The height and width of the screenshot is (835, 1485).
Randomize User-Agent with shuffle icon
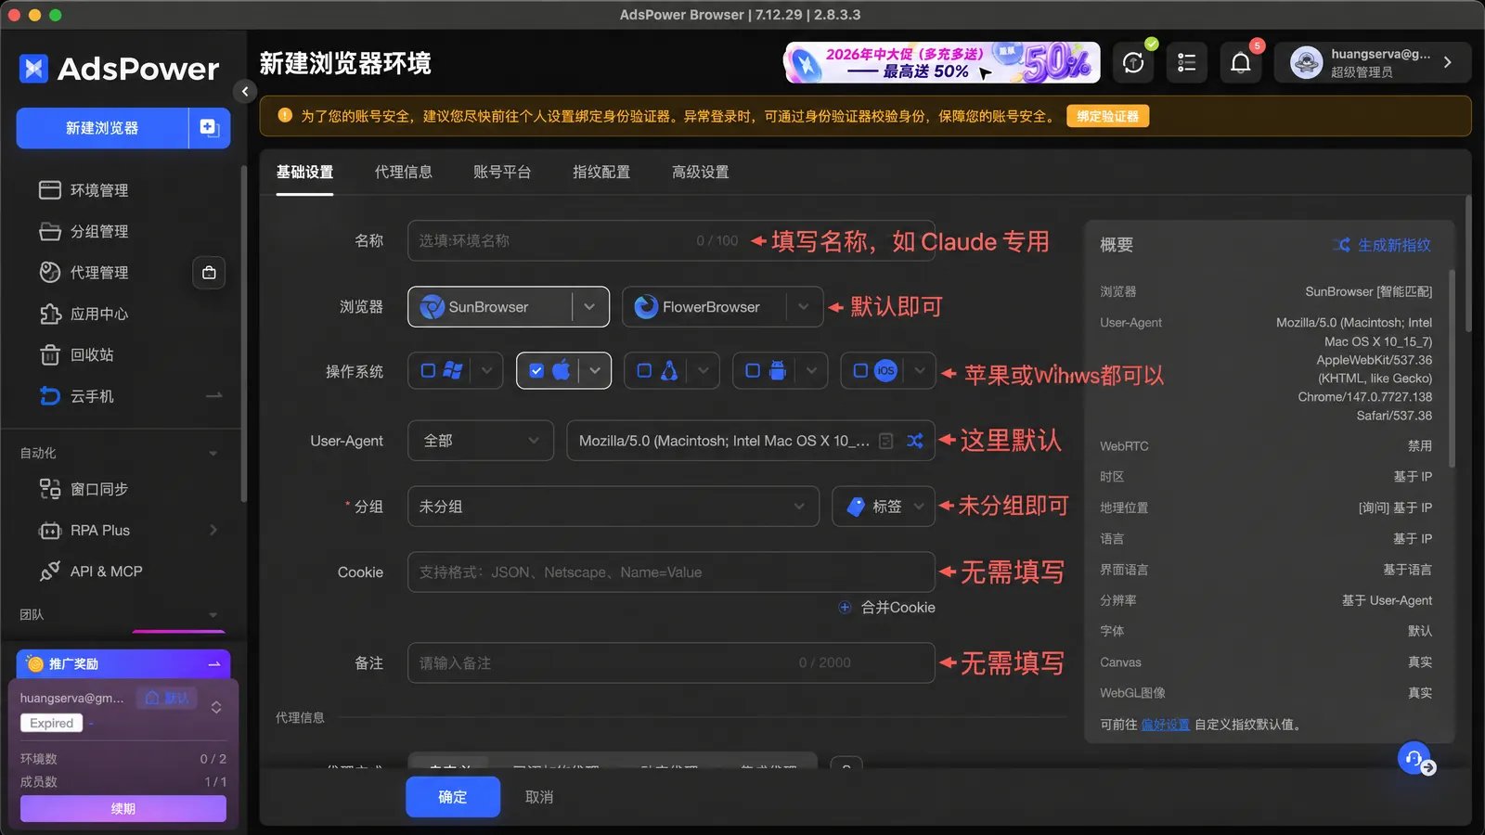click(915, 441)
